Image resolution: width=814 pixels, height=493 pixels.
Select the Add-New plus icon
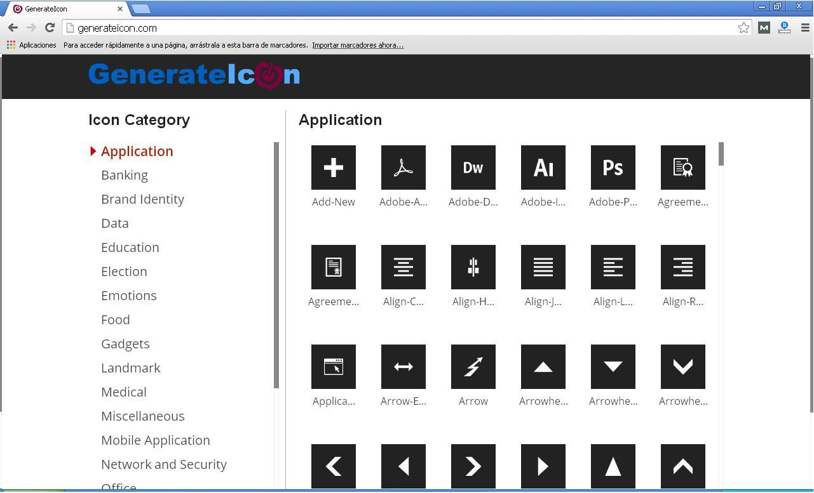tap(334, 168)
